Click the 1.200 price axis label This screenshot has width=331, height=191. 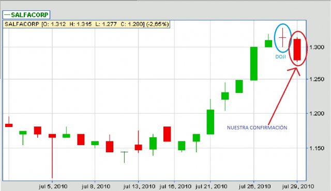click(x=317, y=113)
